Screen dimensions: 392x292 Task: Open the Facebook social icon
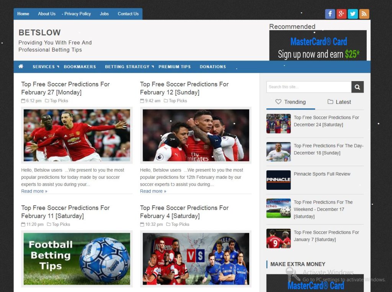tap(330, 14)
